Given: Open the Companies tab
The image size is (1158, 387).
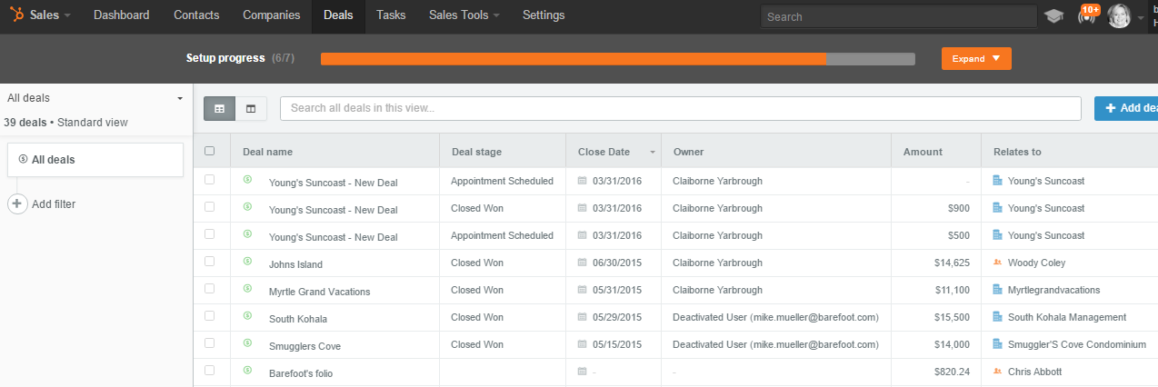Looking at the screenshot, I should (272, 15).
